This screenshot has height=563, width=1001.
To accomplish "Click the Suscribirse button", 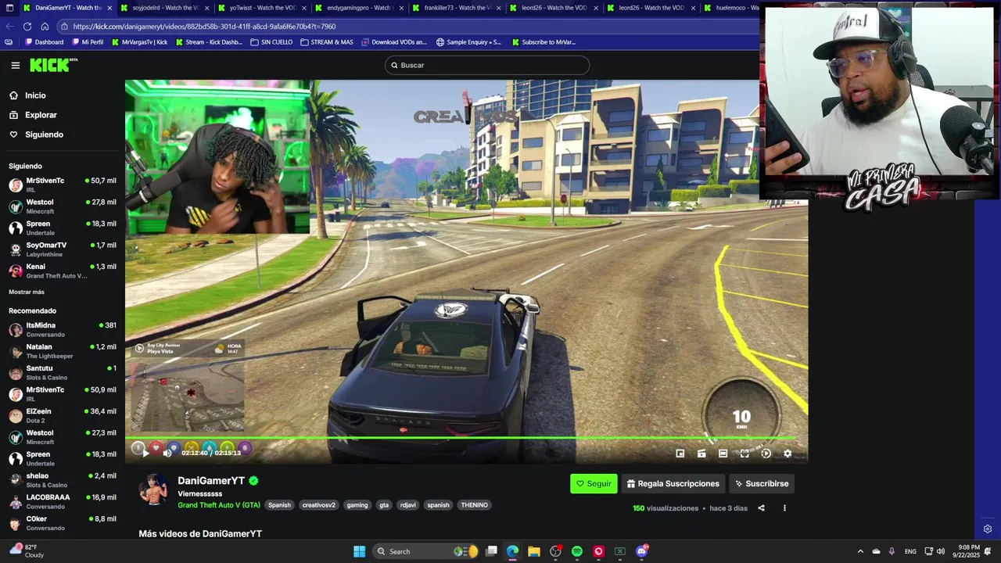I will (762, 483).
